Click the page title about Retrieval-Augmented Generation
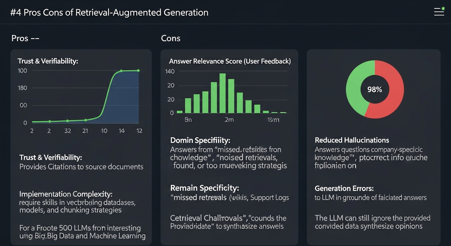This screenshot has width=451, height=246. point(109,12)
